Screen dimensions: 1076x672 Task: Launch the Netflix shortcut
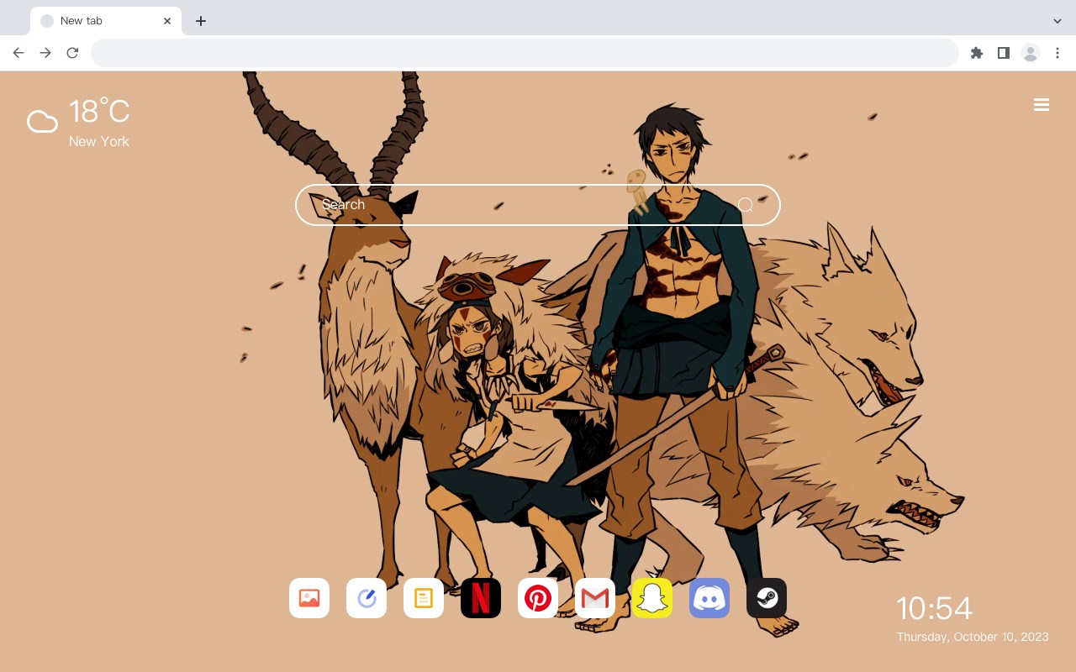coord(481,598)
